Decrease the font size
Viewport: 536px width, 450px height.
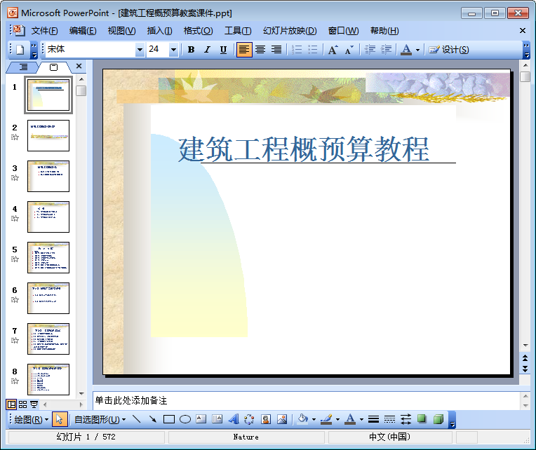coord(349,50)
